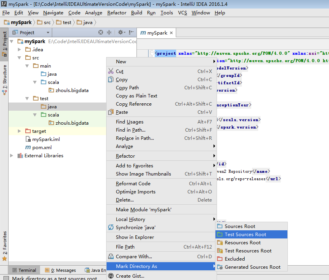Click the hide Project panel icon
329x280 pixels.
tap(131, 32)
